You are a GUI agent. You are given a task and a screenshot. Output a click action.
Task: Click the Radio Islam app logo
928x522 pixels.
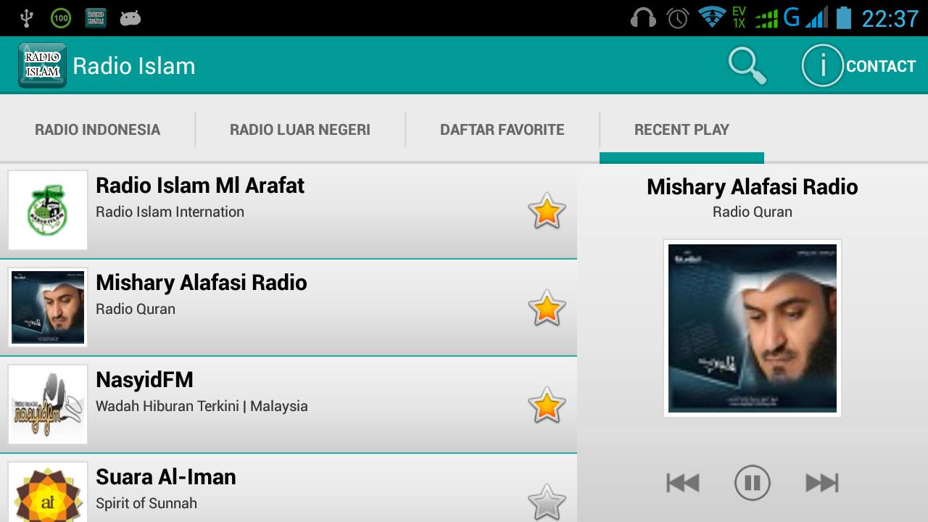point(43,65)
